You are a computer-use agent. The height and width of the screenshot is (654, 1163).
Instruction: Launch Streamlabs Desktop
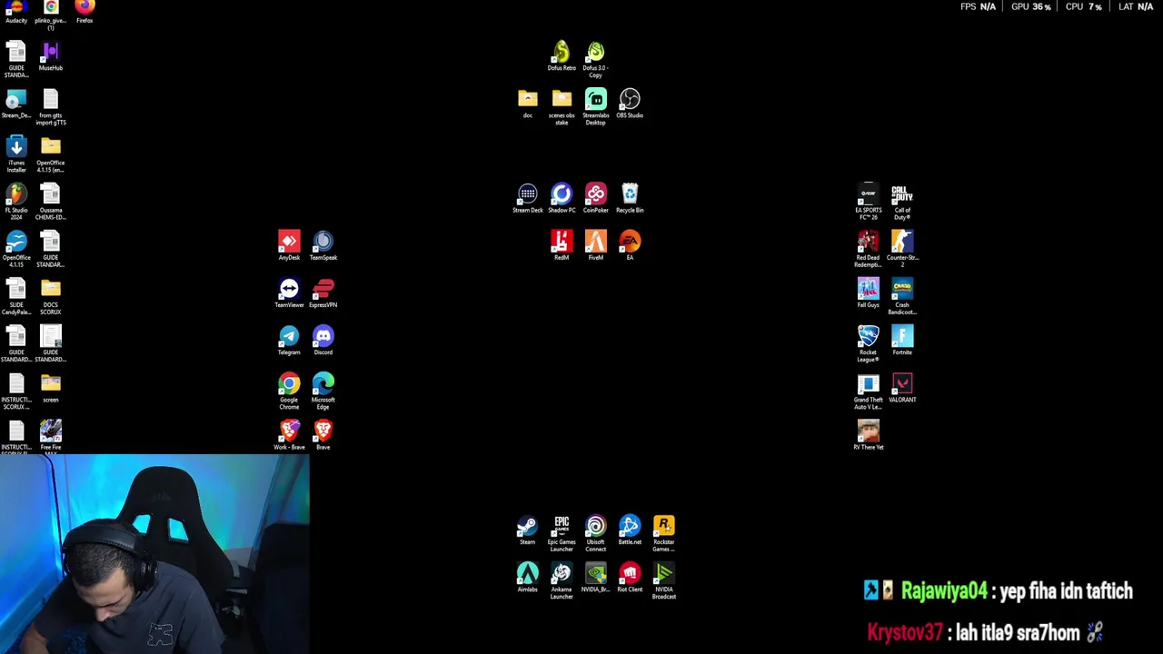pos(596,106)
